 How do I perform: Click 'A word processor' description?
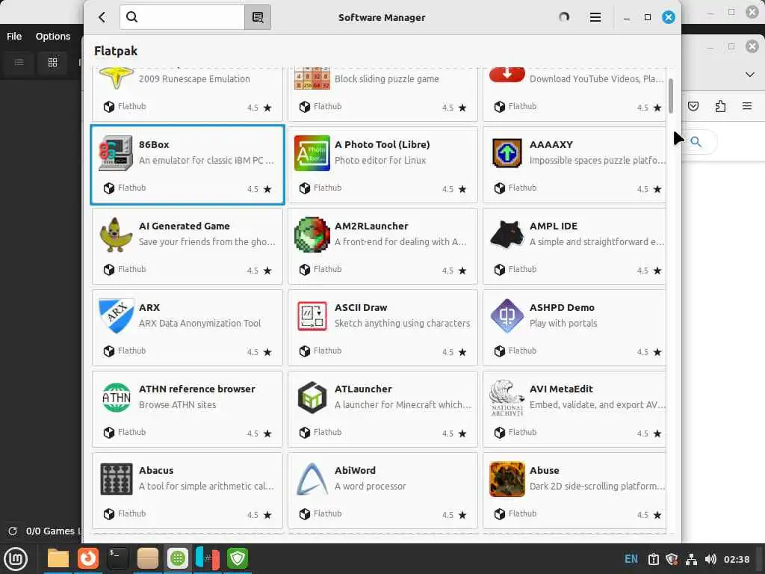pos(370,486)
